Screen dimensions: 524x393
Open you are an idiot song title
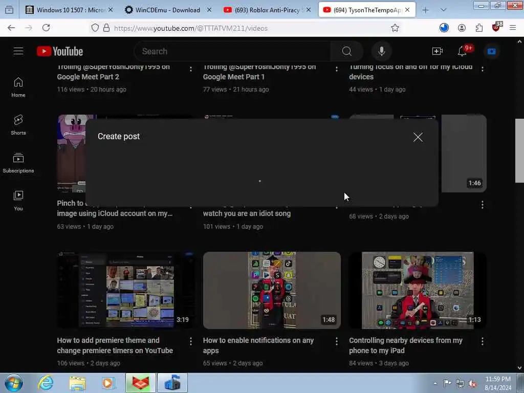click(x=247, y=213)
